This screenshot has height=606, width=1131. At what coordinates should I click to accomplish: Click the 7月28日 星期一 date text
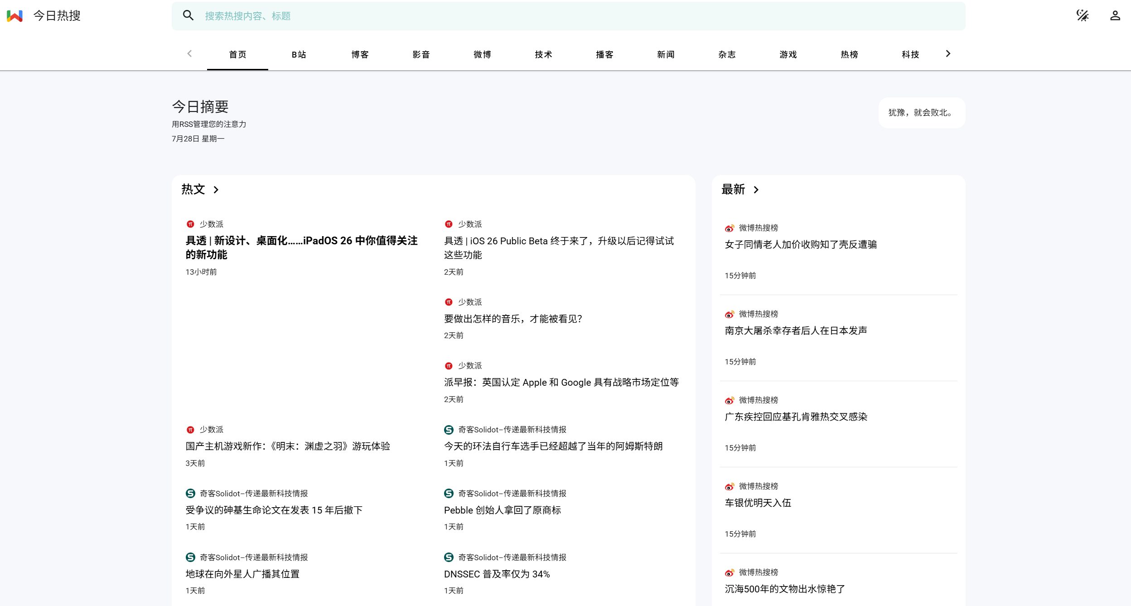coord(198,139)
